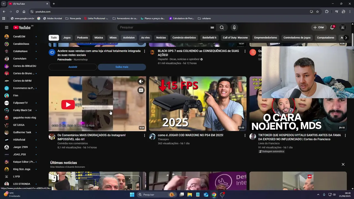This screenshot has width=354, height=199.
Task: Click the Criar button
Action: [x=318, y=27]
